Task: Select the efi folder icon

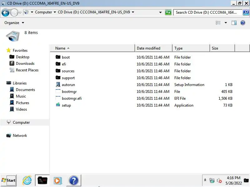Action: pyautogui.click(x=58, y=64)
